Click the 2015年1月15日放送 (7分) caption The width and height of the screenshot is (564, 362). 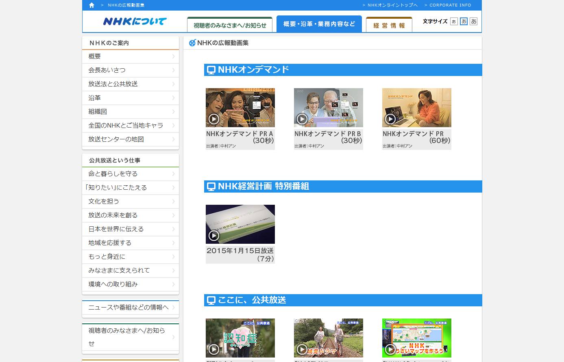coord(240,254)
